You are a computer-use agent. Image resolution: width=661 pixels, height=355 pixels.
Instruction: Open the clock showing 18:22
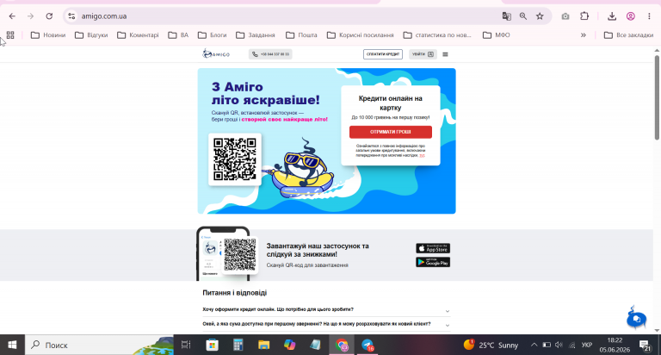[615, 345]
